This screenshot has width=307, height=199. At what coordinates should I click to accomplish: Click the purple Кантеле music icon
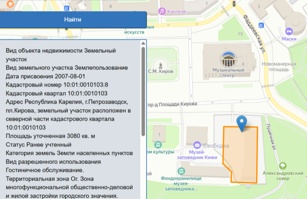point(162,11)
